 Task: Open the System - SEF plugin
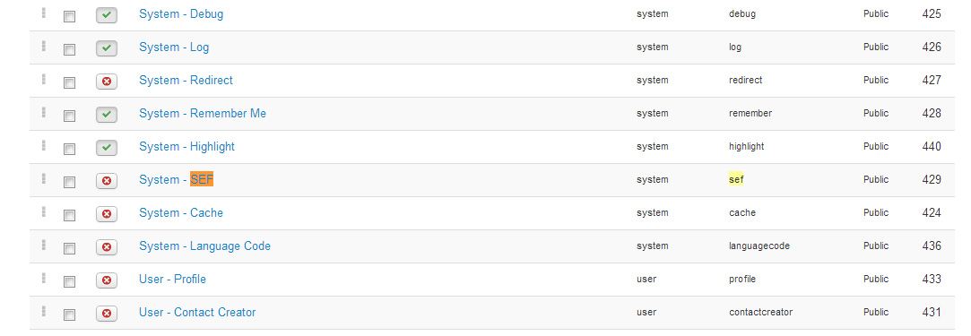click(176, 179)
